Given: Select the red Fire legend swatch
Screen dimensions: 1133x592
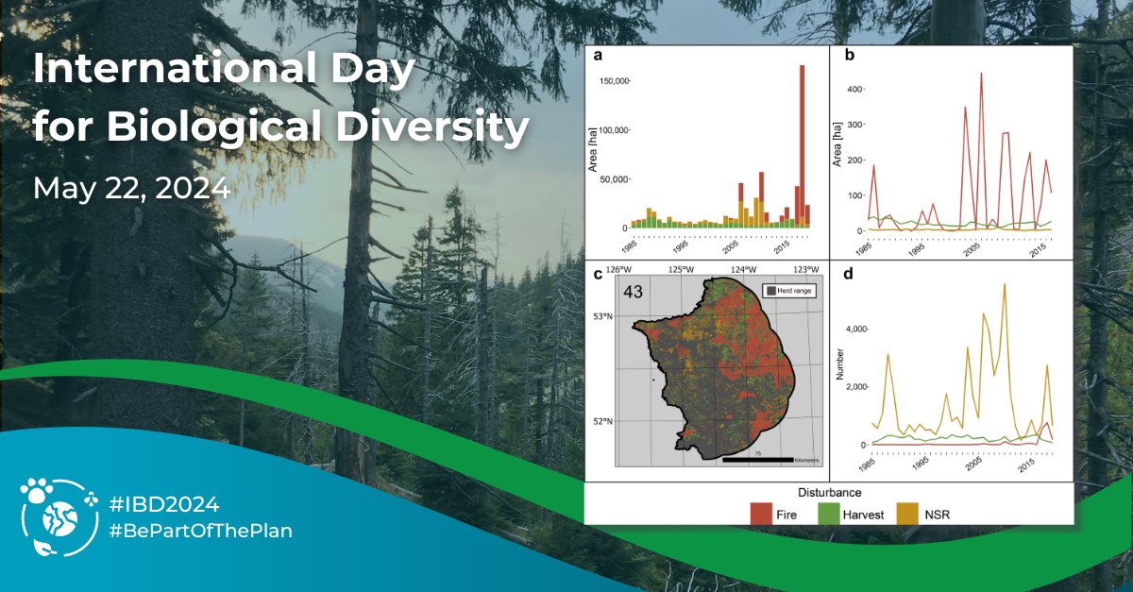Looking at the screenshot, I should pyautogui.click(x=763, y=513).
